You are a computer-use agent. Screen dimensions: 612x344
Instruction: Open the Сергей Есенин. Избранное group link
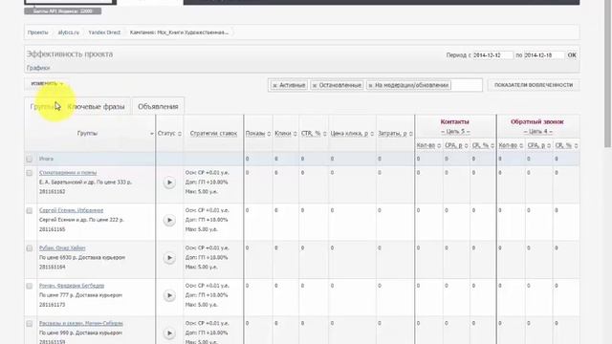click(x=71, y=210)
